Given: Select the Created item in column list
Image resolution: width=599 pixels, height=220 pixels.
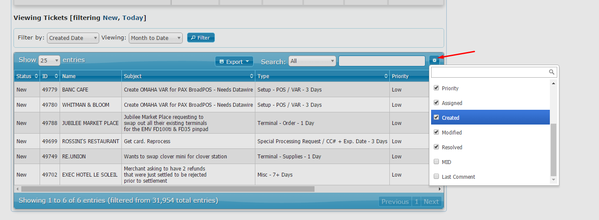Looking at the screenshot, I should [x=451, y=118].
